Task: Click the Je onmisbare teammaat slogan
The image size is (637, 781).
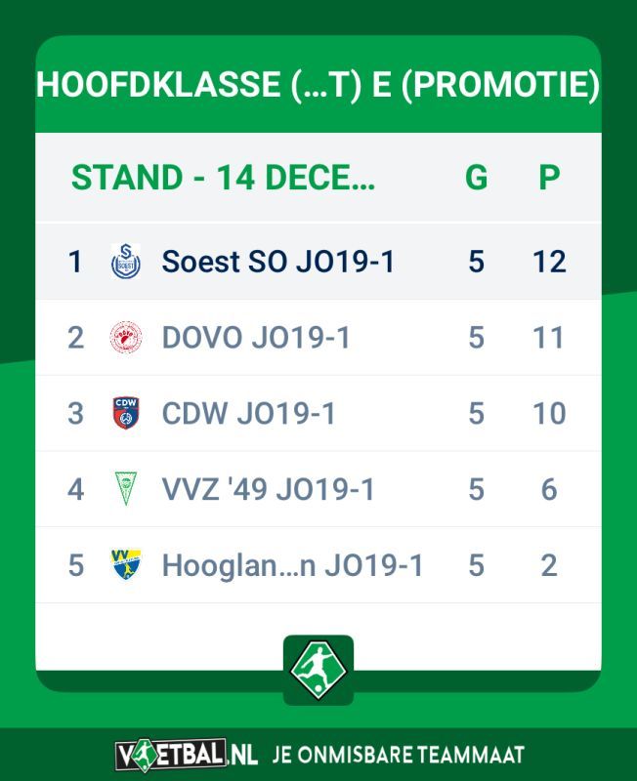Action: (x=399, y=755)
